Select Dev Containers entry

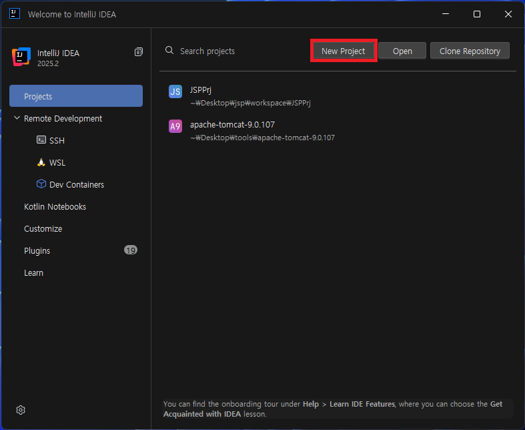pyautogui.click(x=77, y=185)
